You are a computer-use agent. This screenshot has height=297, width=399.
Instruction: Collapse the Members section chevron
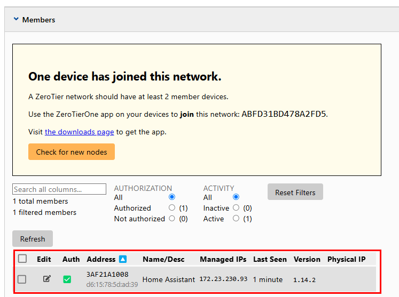tap(16, 20)
